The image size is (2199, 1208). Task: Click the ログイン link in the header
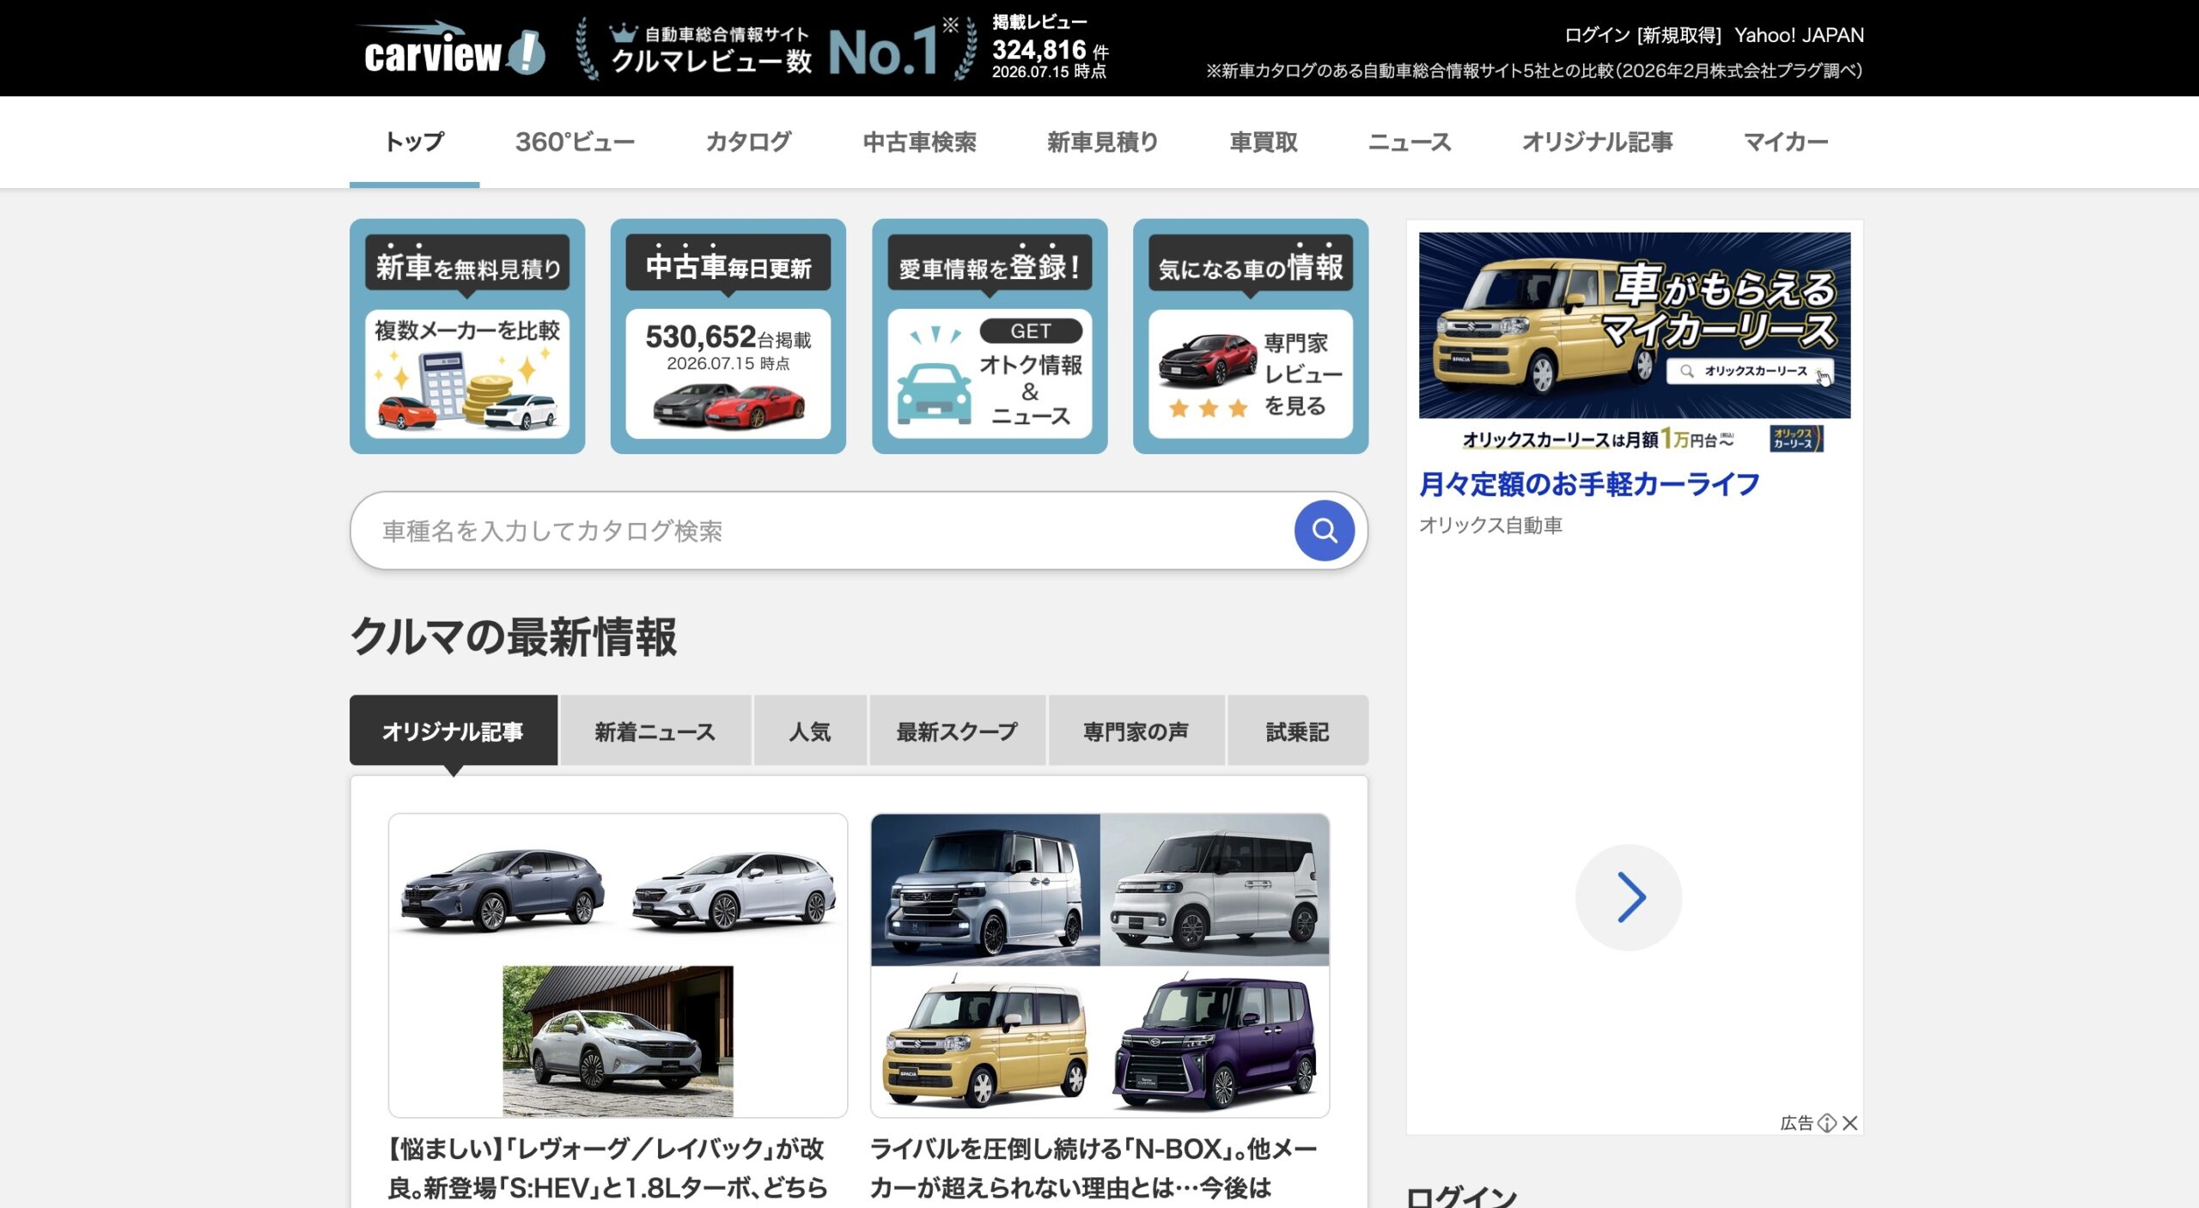[x=1597, y=35]
